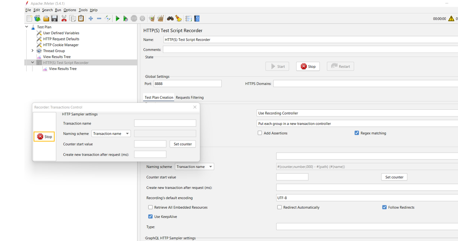Click Stop in Transactions Control dialog
The width and height of the screenshot is (458, 241).
44,137
